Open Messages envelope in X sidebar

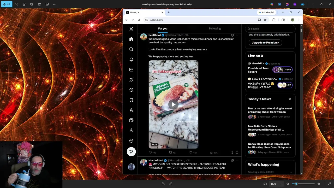coord(131,70)
